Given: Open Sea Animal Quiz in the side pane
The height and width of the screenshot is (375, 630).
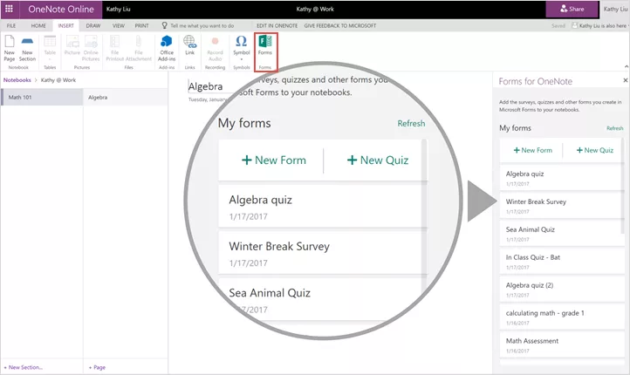Looking at the screenshot, I should [x=560, y=234].
